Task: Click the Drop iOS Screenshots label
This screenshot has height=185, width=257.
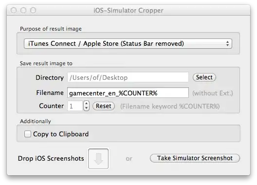Action: pyautogui.click(x=51, y=158)
